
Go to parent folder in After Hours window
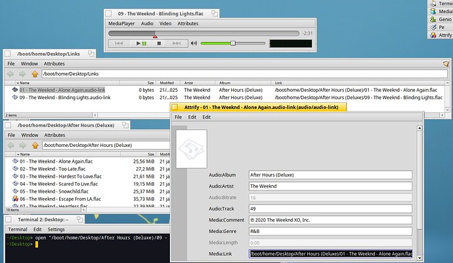point(35,145)
